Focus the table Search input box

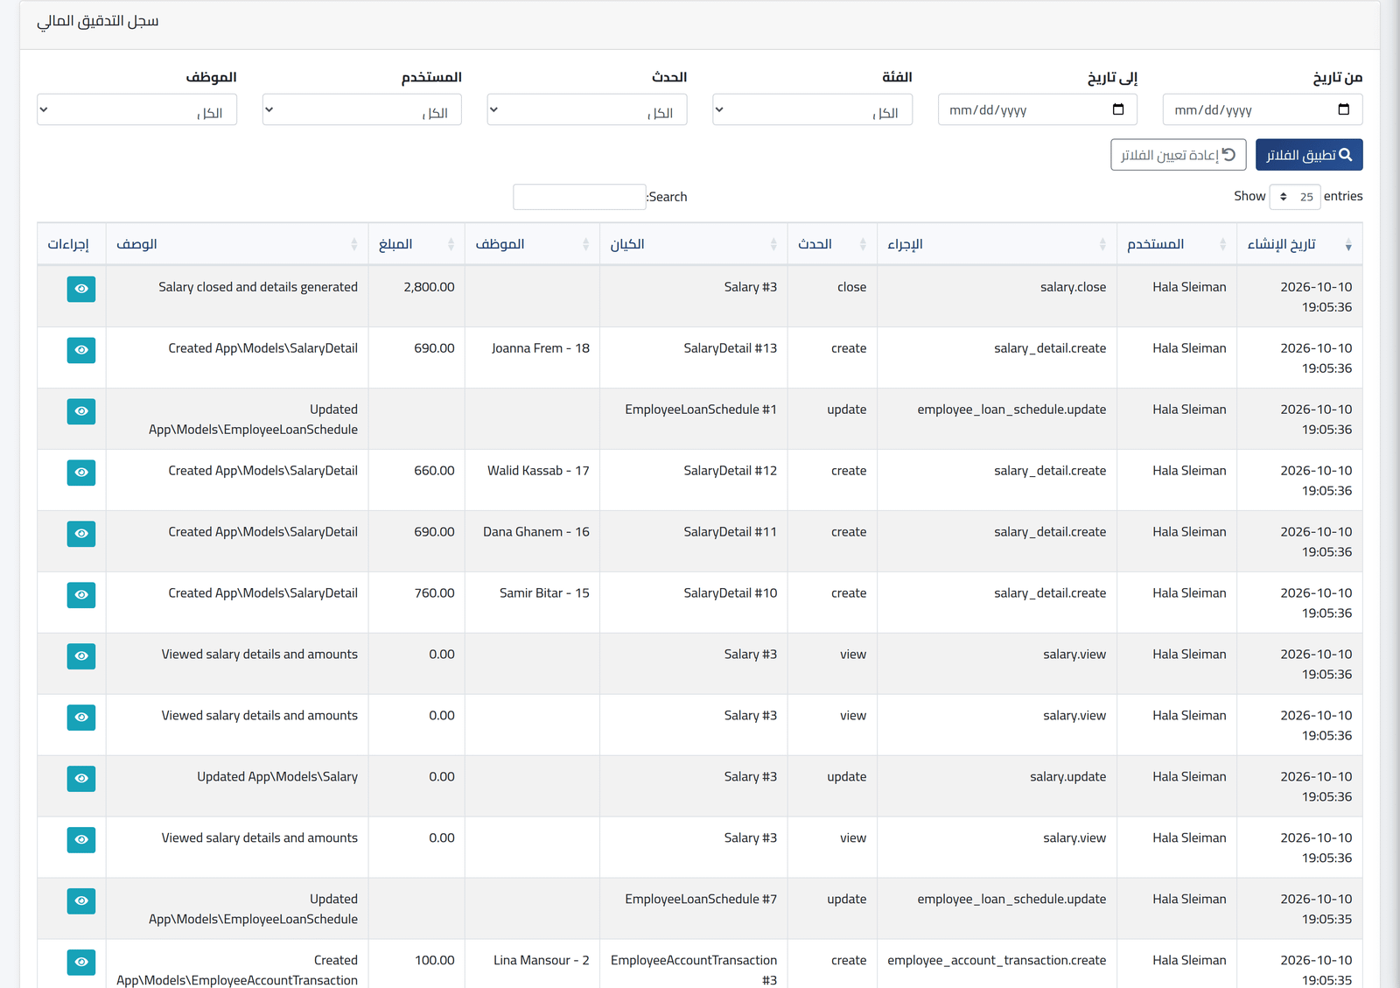[579, 197]
